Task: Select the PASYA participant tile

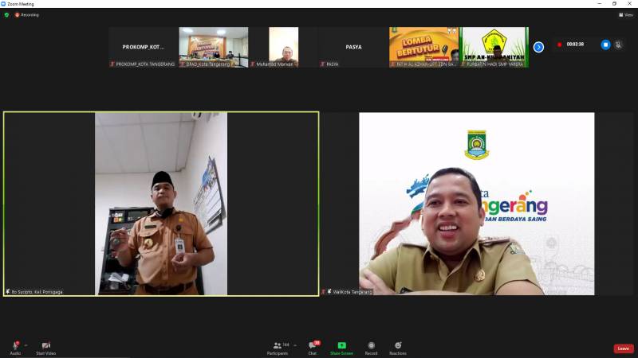Action: (353, 47)
